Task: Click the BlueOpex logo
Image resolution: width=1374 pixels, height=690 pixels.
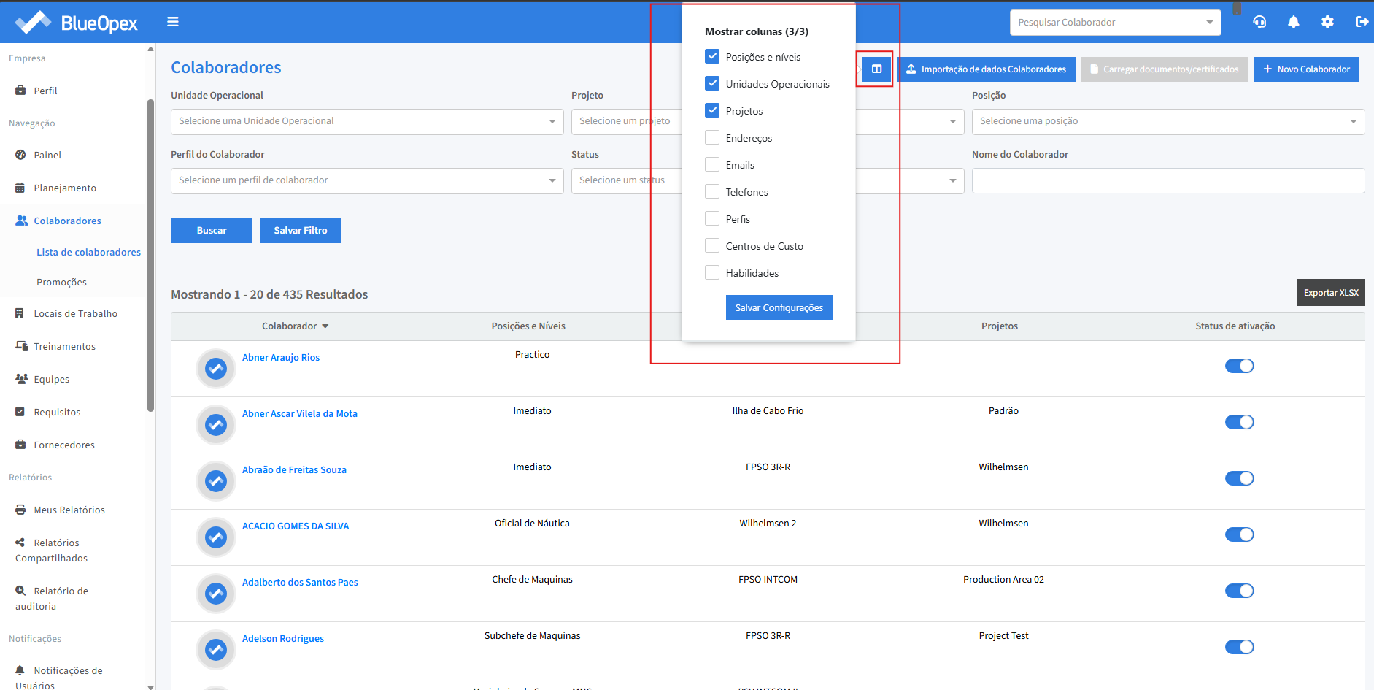Action: click(x=76, y=23)
